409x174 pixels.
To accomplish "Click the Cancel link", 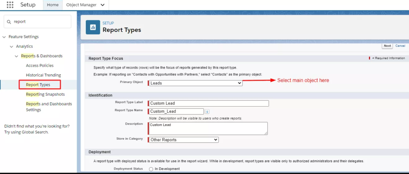I will click(x=400, y=46).
